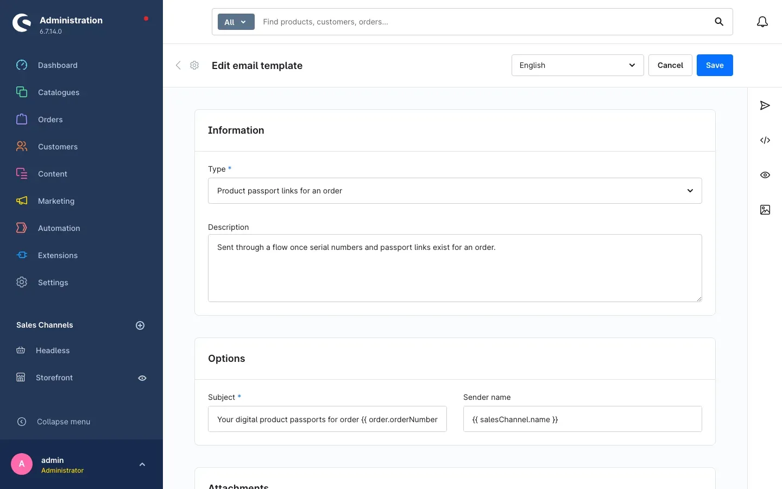Click the Marketing megaphone icon
782x489 pixels.
click(22, 201)
